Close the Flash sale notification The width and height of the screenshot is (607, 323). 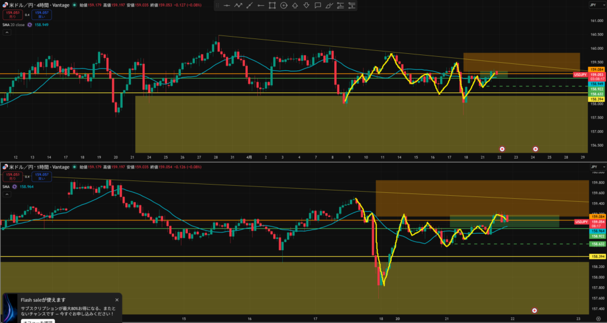pyautogui.click(x=117, y=300)
